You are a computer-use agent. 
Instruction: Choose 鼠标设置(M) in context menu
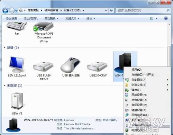[147, 105]
